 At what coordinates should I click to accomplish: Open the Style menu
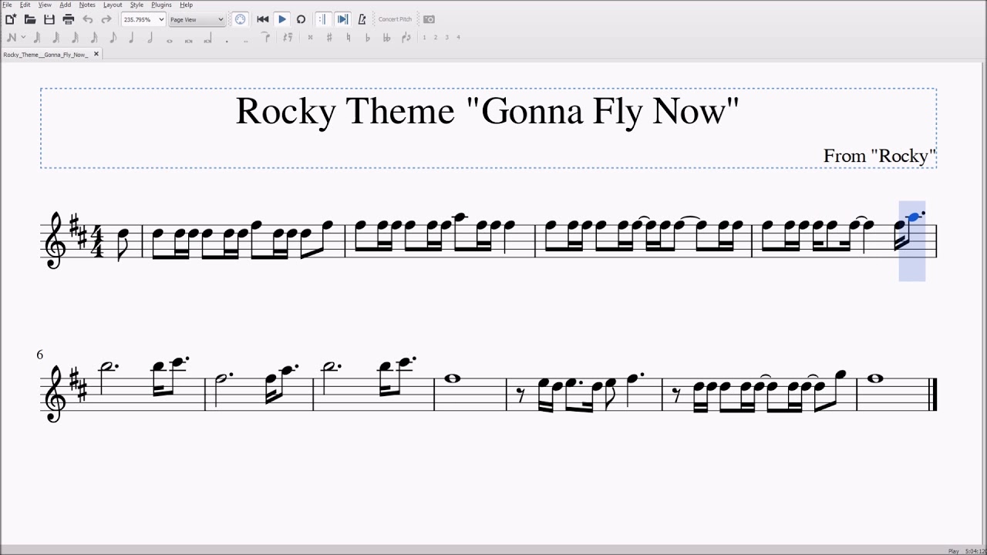[136, 5]
